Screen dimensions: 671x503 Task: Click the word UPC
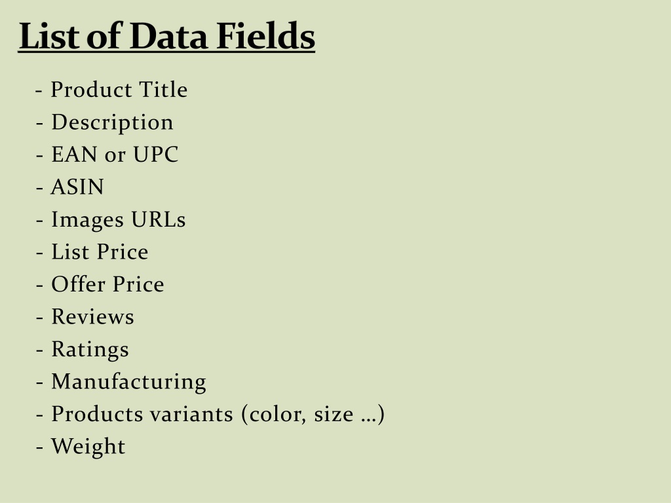pos(156,155)
